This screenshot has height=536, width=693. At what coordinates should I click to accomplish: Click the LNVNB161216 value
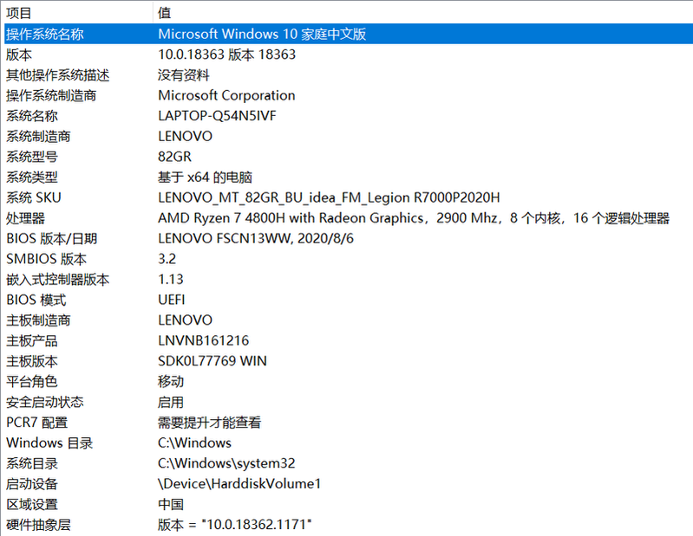coord(203,340)
